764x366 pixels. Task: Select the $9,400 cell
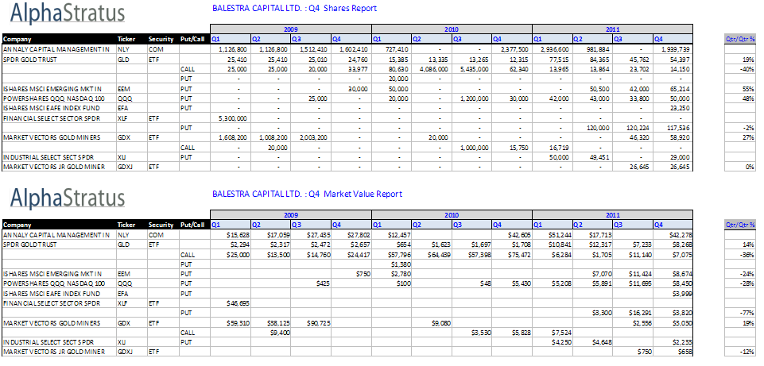click(271, 333)
